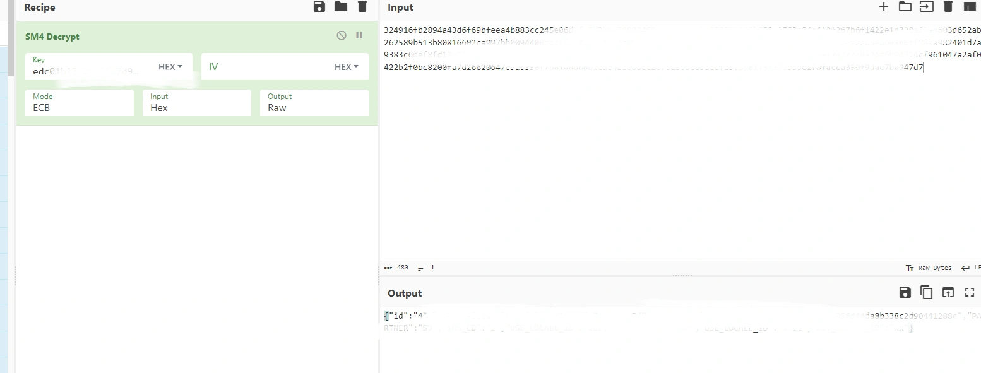Replace input with output
981x373 pixels.
click(x=948, y=292)
